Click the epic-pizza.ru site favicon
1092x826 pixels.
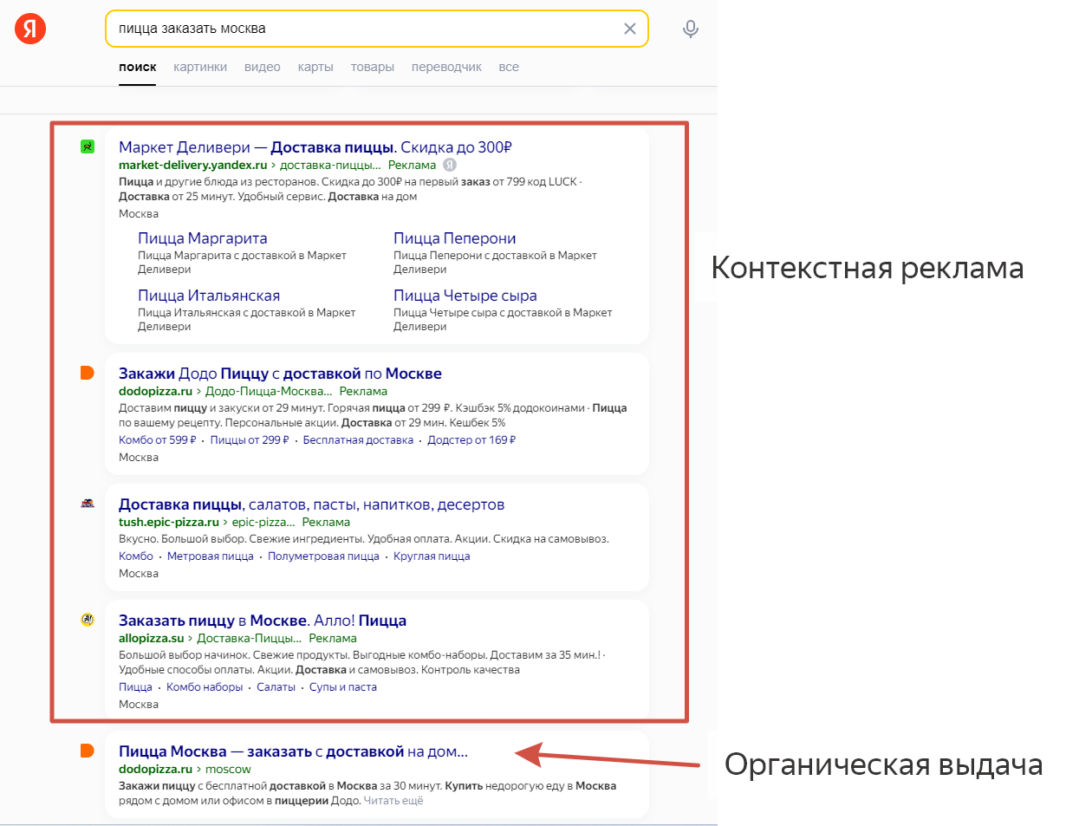[87, 502]
